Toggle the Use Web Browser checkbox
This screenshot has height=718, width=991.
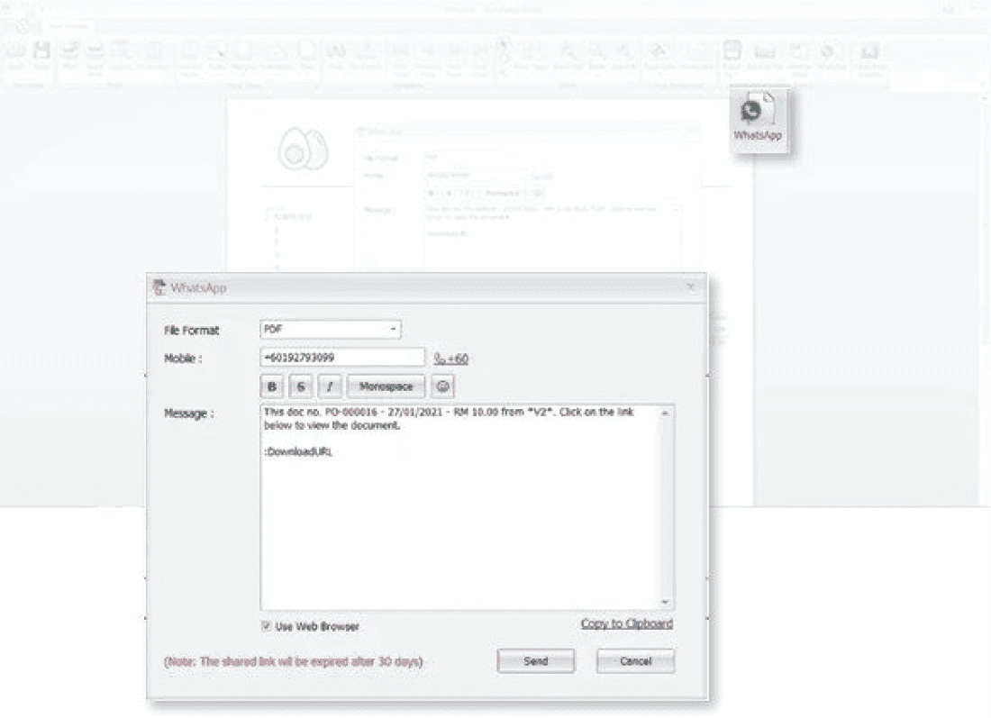(267, 626)
